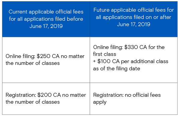Click the words 'first class' in the right column

(x=105, y=54)
